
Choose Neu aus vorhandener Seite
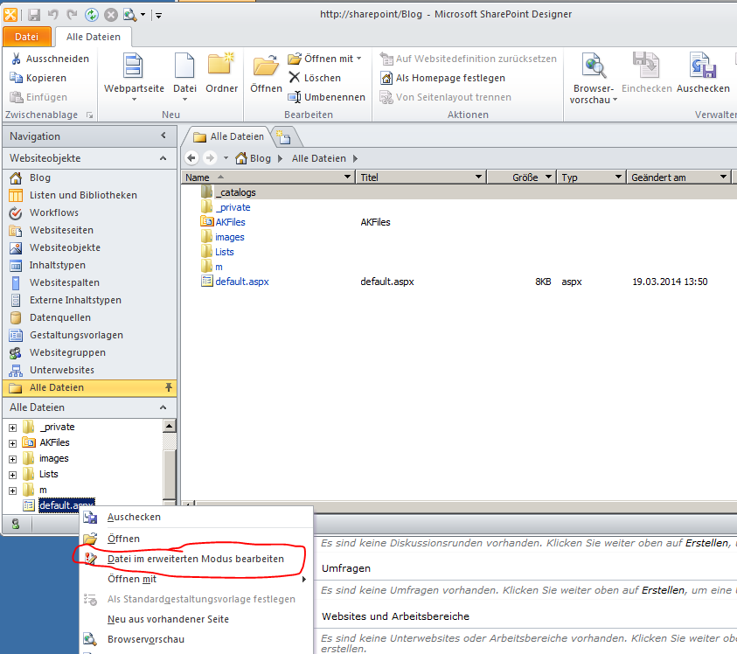[x=197, y=620]
